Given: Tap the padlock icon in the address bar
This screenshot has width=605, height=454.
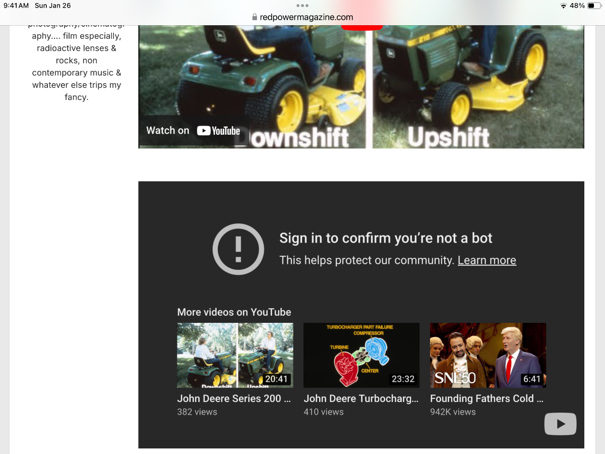Looking at the screenshot, I should click(x=255, y=17).
